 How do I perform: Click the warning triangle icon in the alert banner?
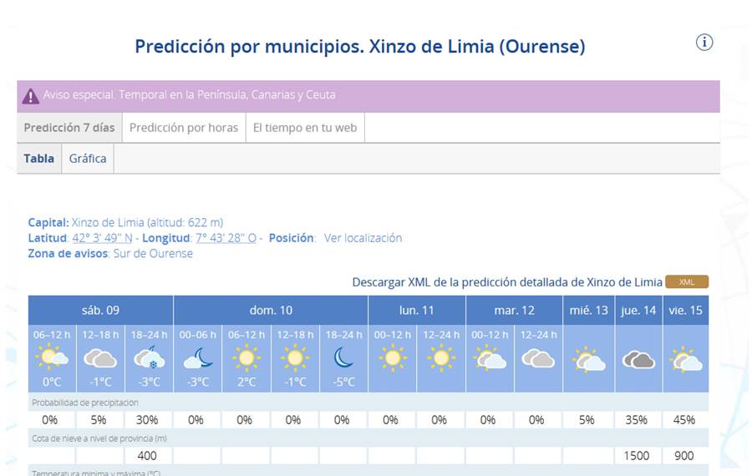click(31, 96)
